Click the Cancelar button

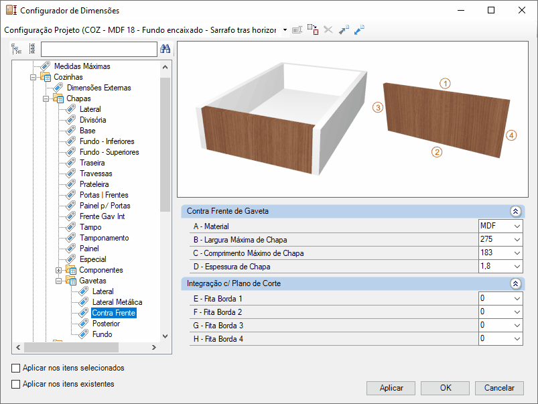coord(499,388)
